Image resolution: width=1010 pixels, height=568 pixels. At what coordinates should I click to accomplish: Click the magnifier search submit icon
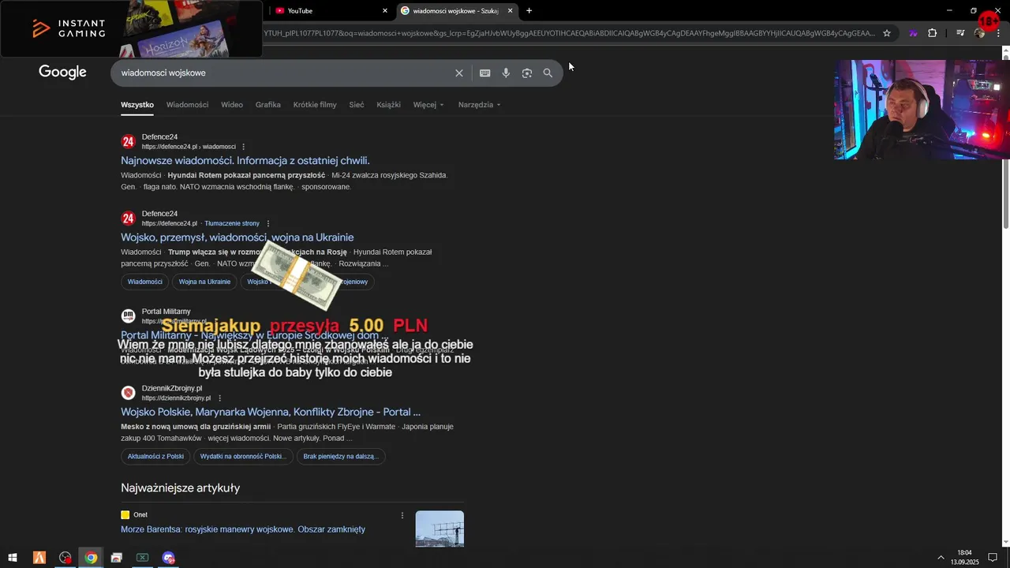(548, 73)
